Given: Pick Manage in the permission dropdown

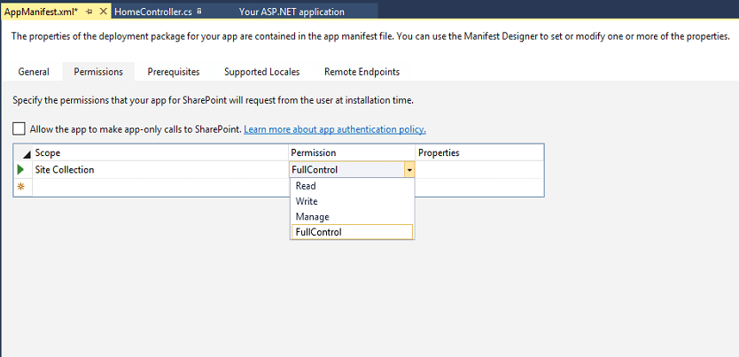Looking at the screenshot, I should point(352,217).
